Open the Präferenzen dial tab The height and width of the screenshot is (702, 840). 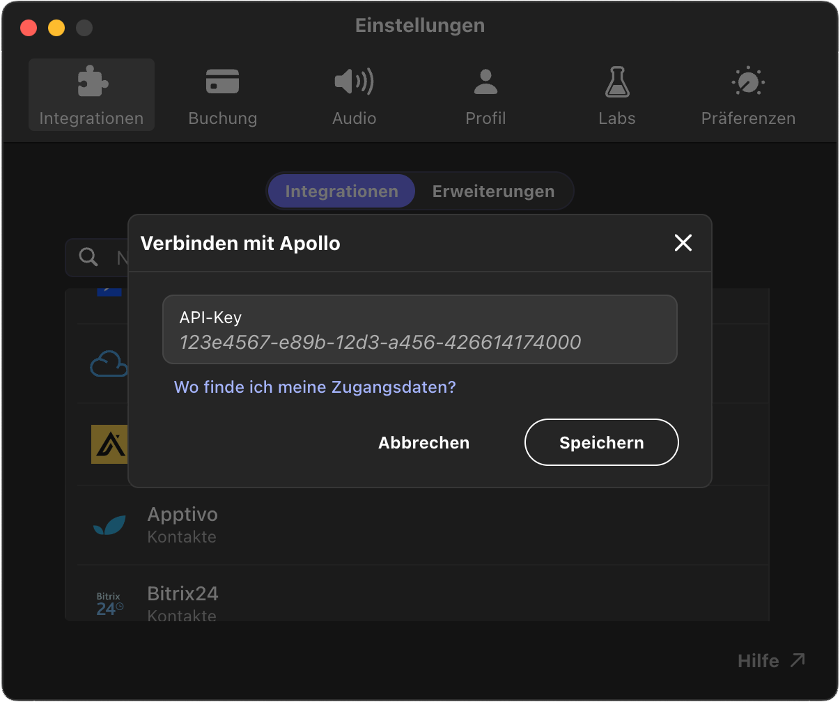[748, 95]
